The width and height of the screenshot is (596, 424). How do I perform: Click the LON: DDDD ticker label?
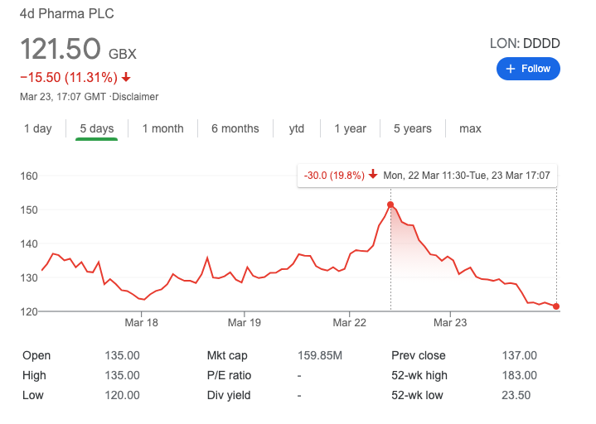[x=525, y=43]
